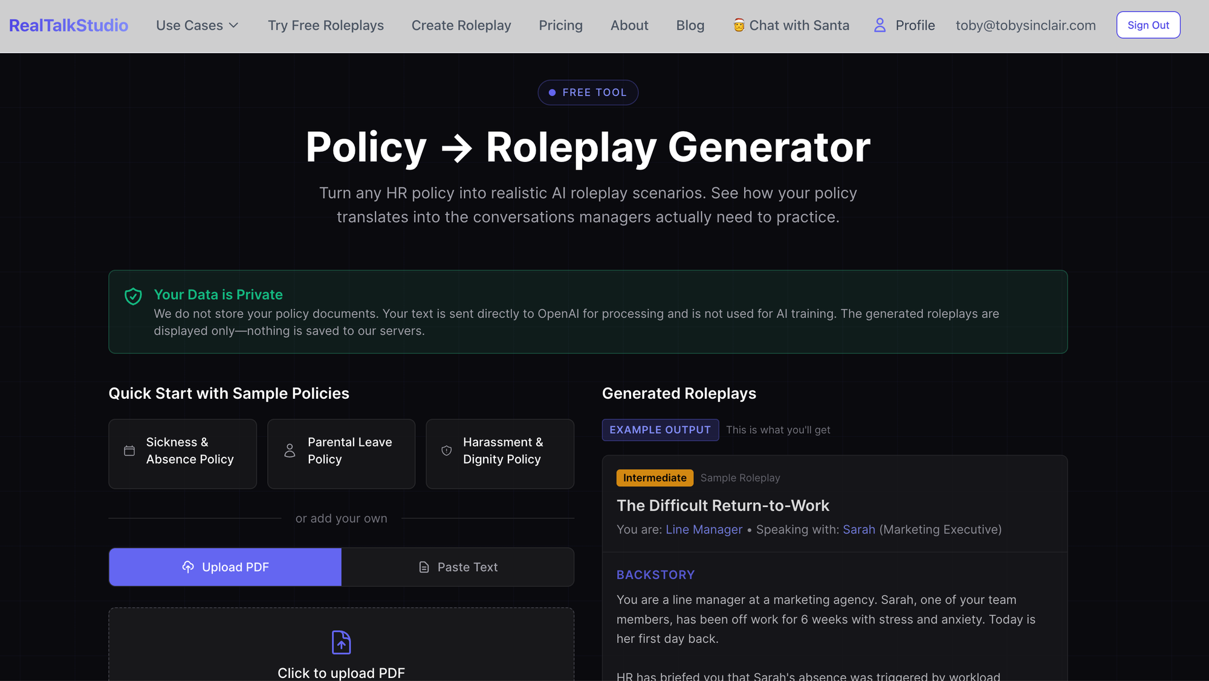Select the Upload PDF tab
Screen dimensions: 1209x681
click(225, 567)
